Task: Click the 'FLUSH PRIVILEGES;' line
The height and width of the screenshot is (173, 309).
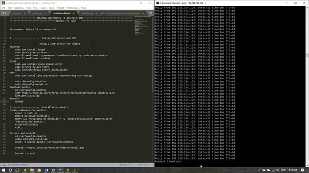Action: point(27,124)
